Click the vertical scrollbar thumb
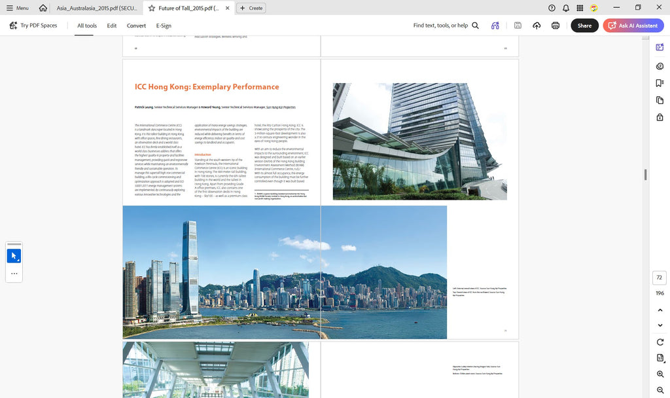This screenshot has height=398, width=670. tap(645, 174)
